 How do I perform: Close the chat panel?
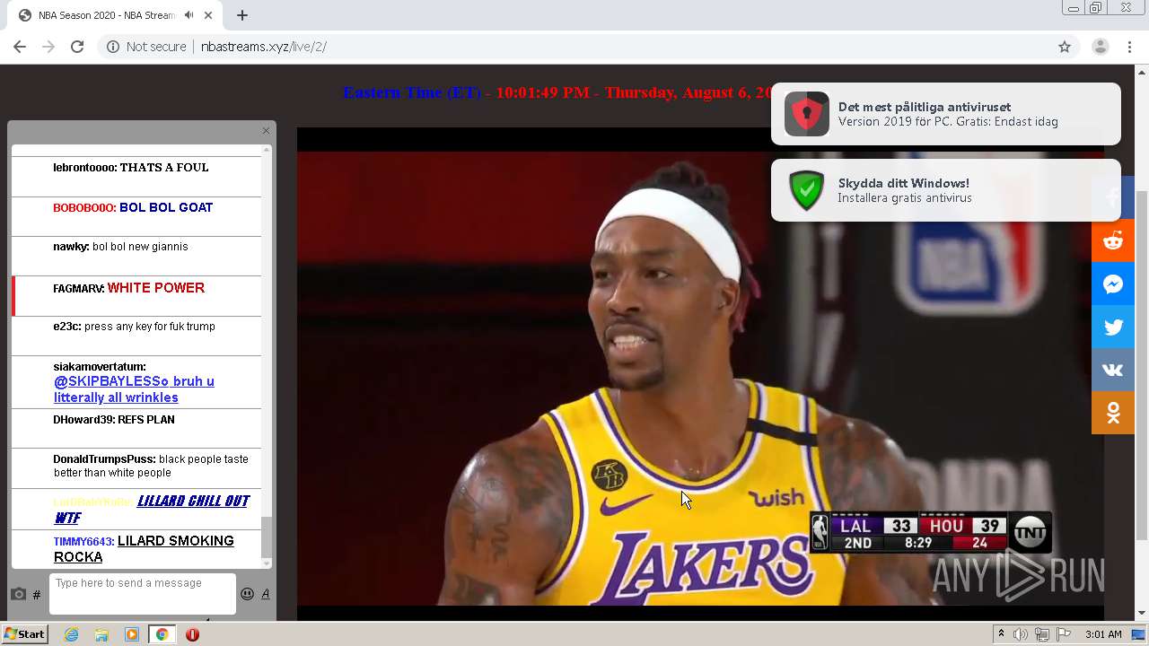[266, 131]
